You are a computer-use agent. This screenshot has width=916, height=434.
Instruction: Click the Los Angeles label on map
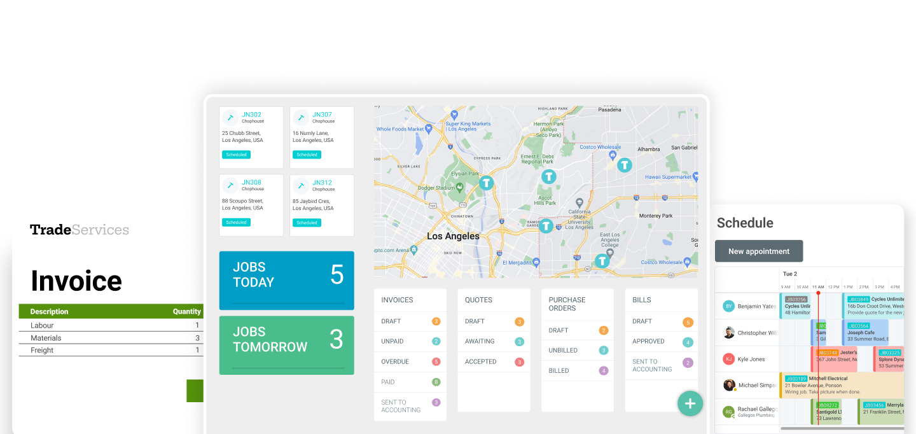[453, 236]
